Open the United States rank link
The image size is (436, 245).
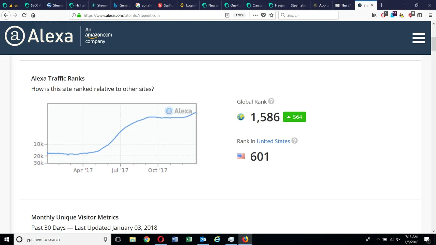[273, 141]
